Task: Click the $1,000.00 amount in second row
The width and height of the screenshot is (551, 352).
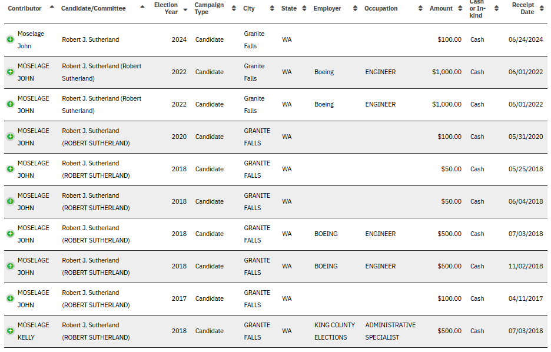Action: pos(447,72)
